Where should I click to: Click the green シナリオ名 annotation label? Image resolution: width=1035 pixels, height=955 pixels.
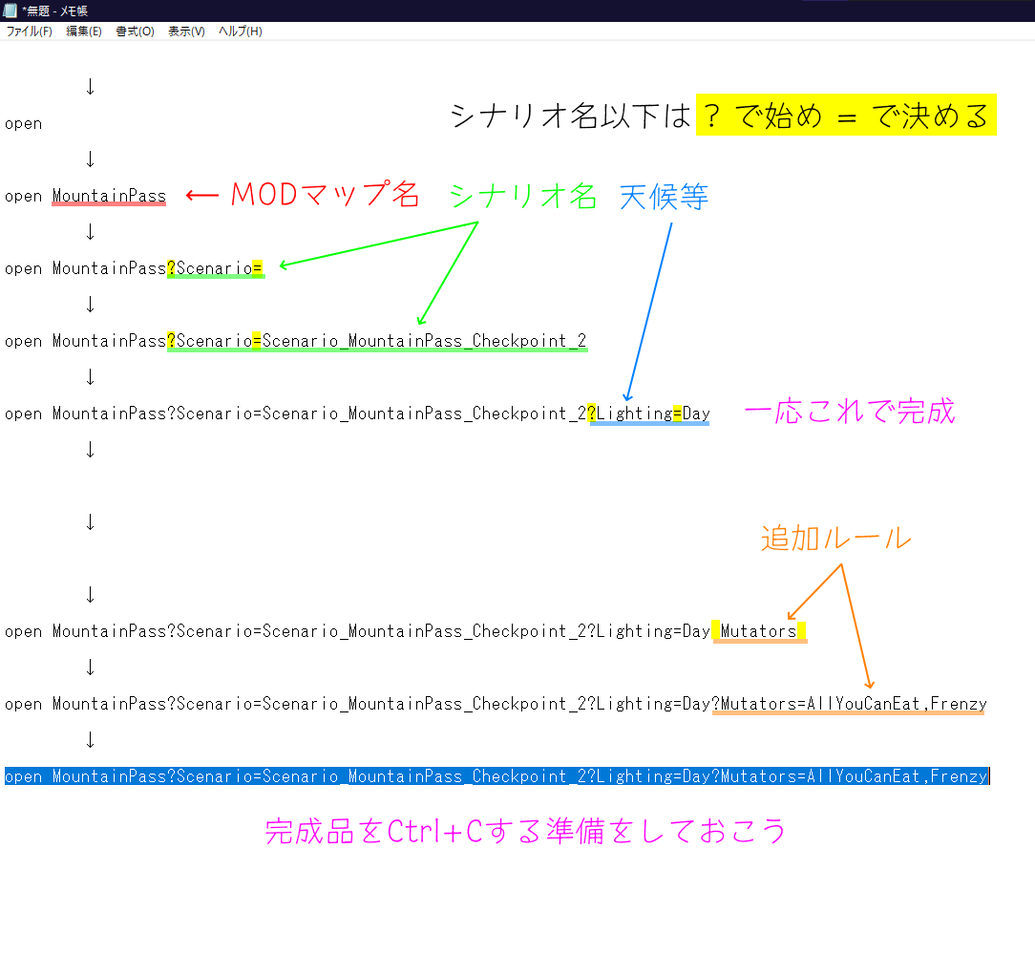[x=522, y=197]
